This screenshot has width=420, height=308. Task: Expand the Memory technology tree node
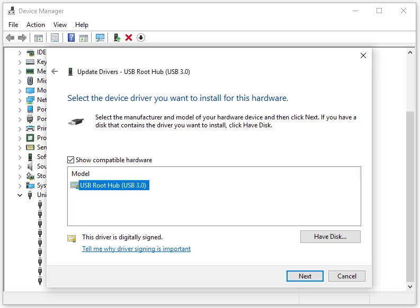pos(20,72)
